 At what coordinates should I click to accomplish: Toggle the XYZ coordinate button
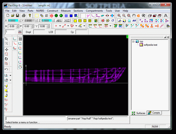click(x=67, y=21)
